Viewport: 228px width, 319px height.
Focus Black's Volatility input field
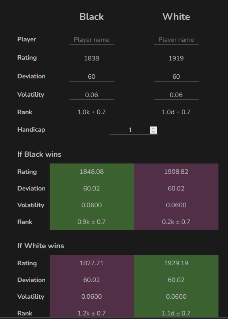92,95
